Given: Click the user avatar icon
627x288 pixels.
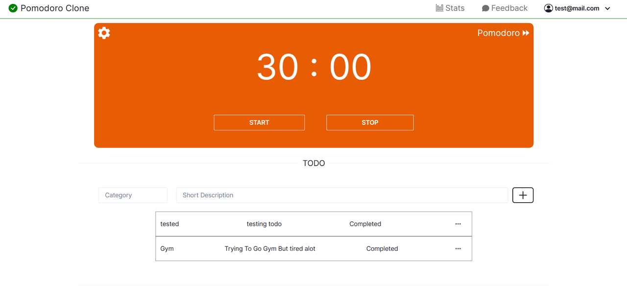Looking at the screenshot, I should [549, 8].
